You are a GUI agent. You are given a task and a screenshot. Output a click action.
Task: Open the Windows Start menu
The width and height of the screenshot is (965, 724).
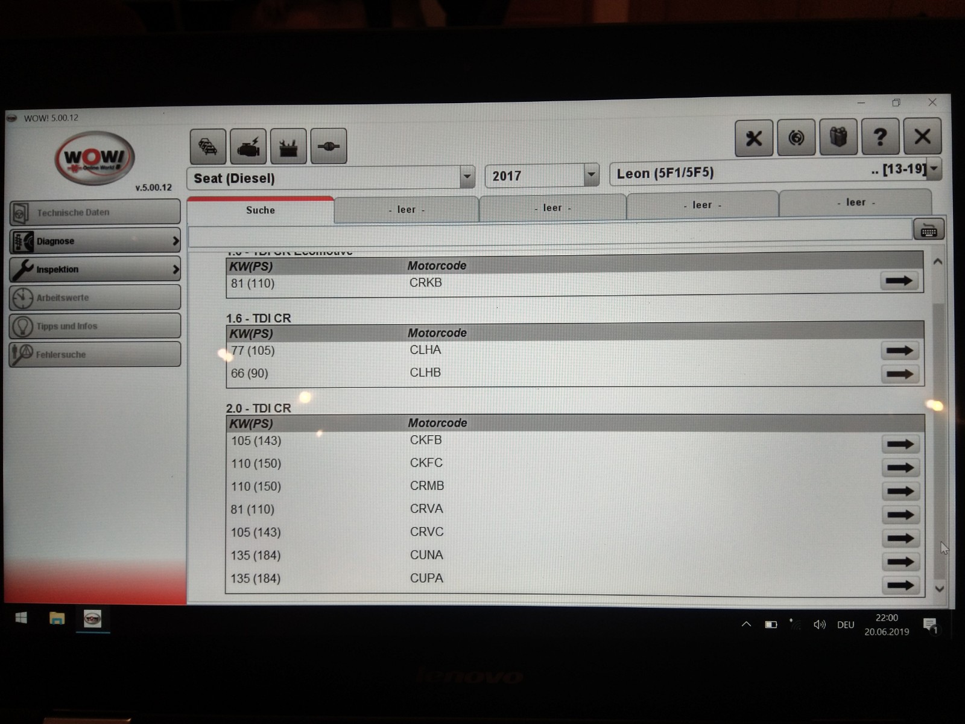click(21, 618)
